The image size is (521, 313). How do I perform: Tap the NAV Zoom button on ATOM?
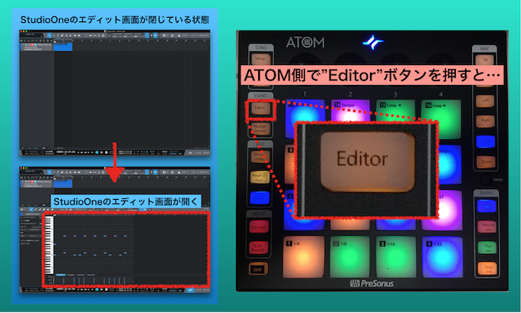pyautogui.click(x=486, y=162)
